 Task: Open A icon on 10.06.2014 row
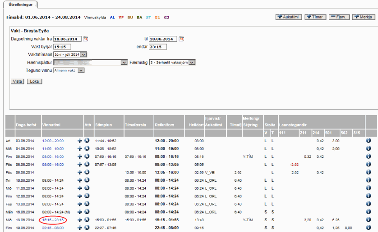pyautogui.click(x=87, y=180)
